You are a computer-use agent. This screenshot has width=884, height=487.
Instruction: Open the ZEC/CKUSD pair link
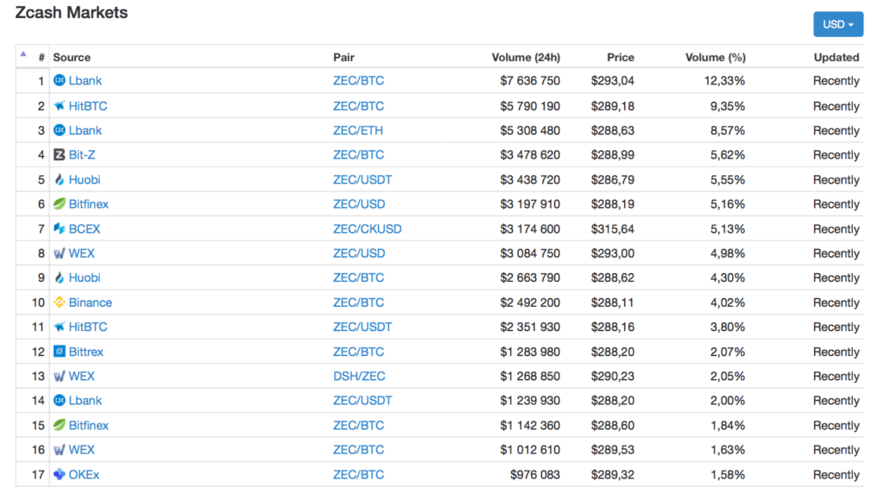[368, 228]
